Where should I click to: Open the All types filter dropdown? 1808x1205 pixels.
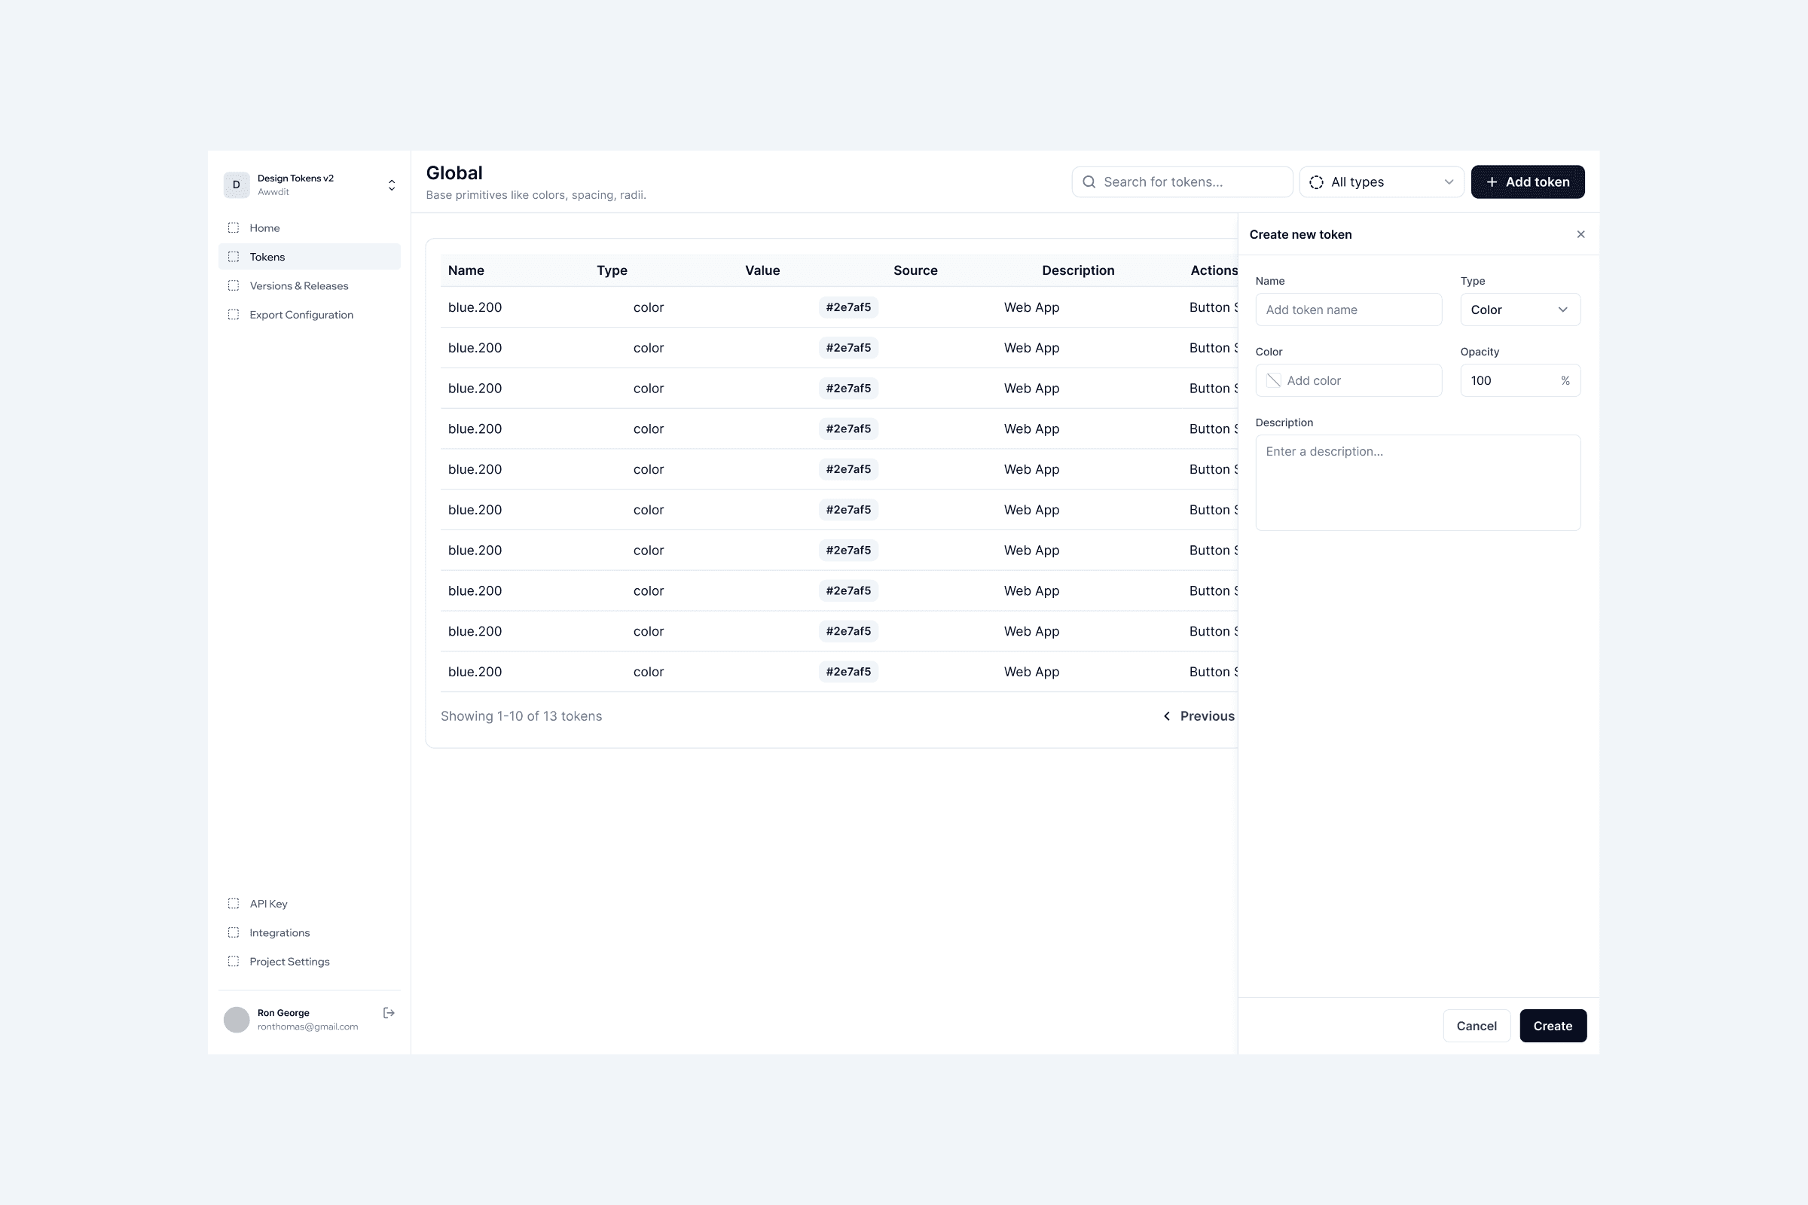[x=1382, y=182]
